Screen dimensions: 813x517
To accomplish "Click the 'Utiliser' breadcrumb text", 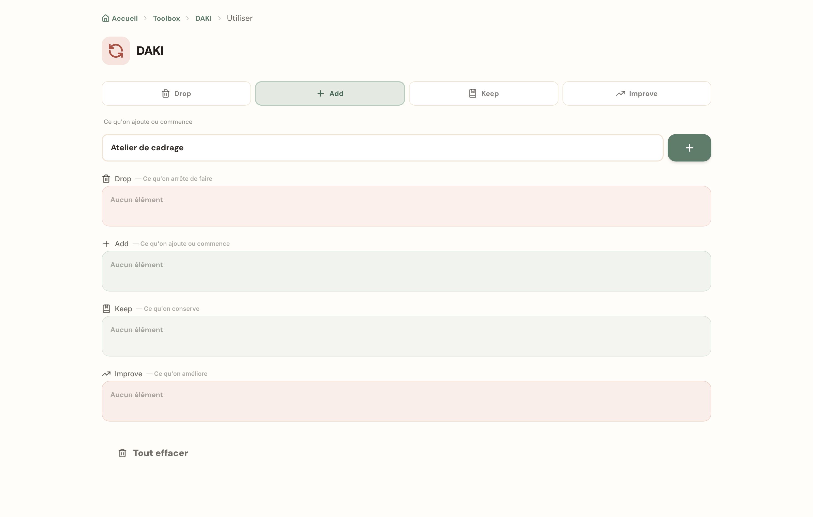I will (x=240, y=18).
